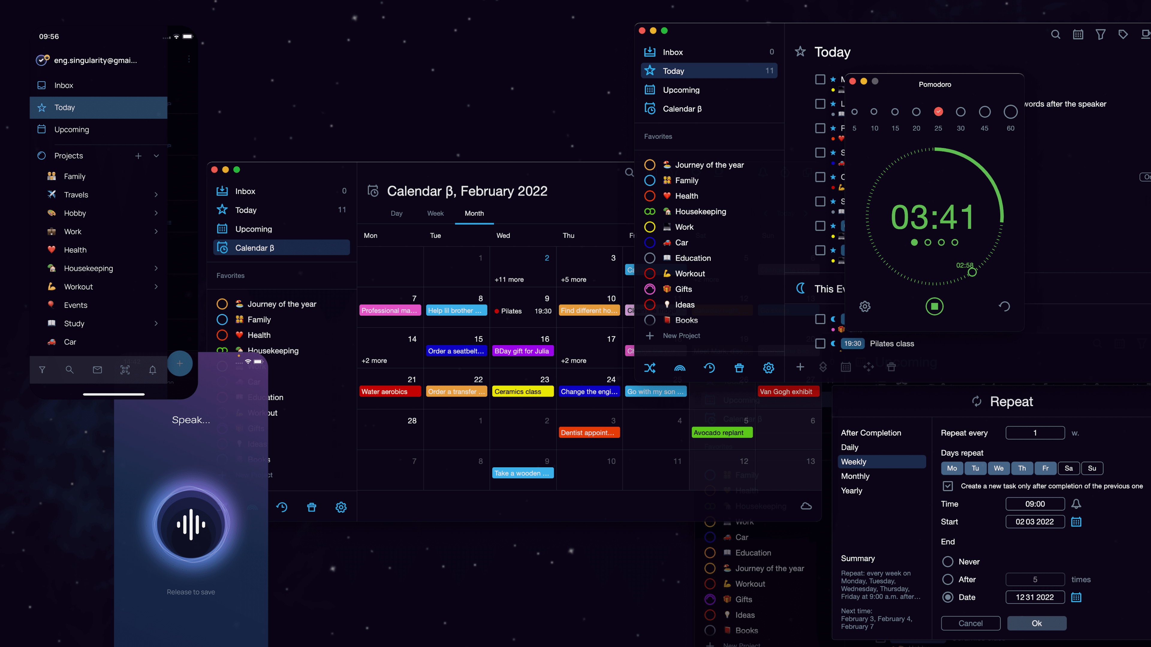
Task: Select Month tab in calendar
Action: pos(474,214)
